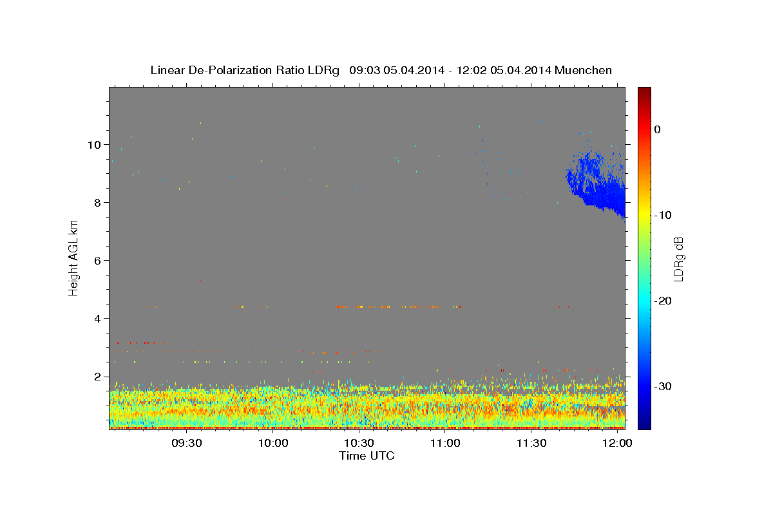Click the colorbar value -20
This screenshot has width=773, height=515.
click(663, 301)
